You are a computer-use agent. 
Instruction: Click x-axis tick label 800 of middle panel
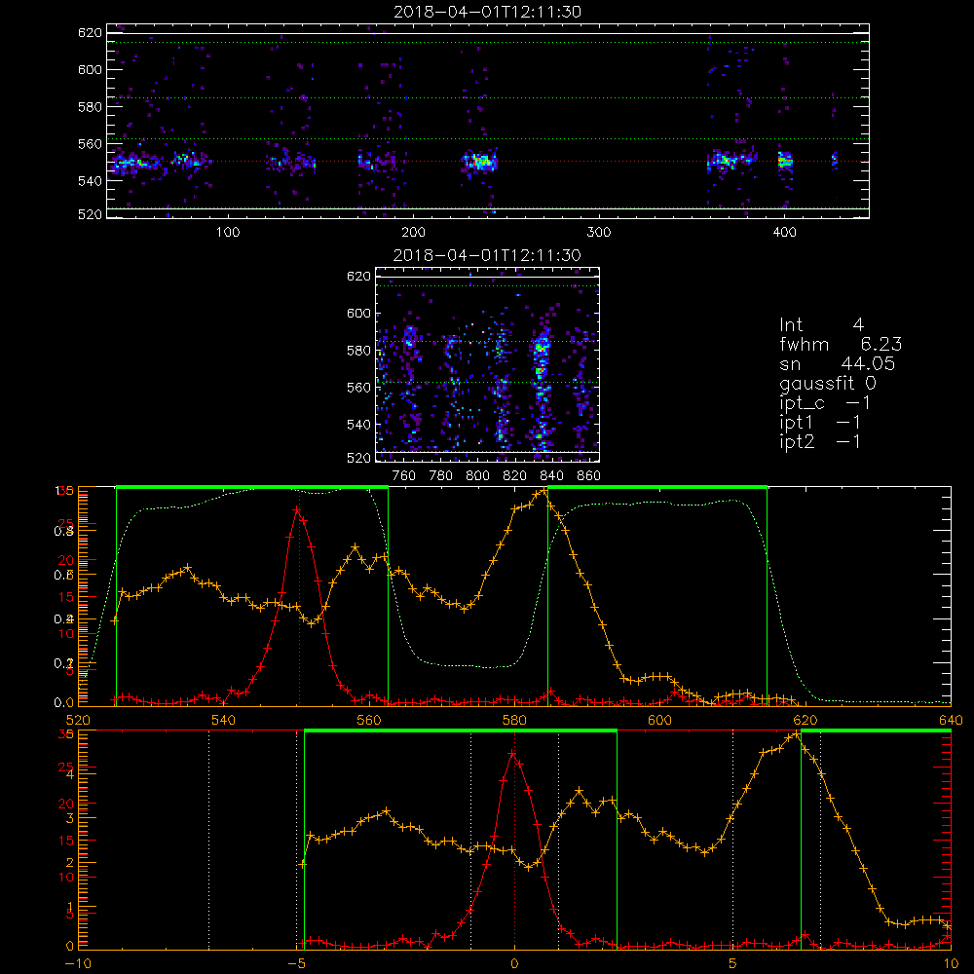[x=477, y=476]
